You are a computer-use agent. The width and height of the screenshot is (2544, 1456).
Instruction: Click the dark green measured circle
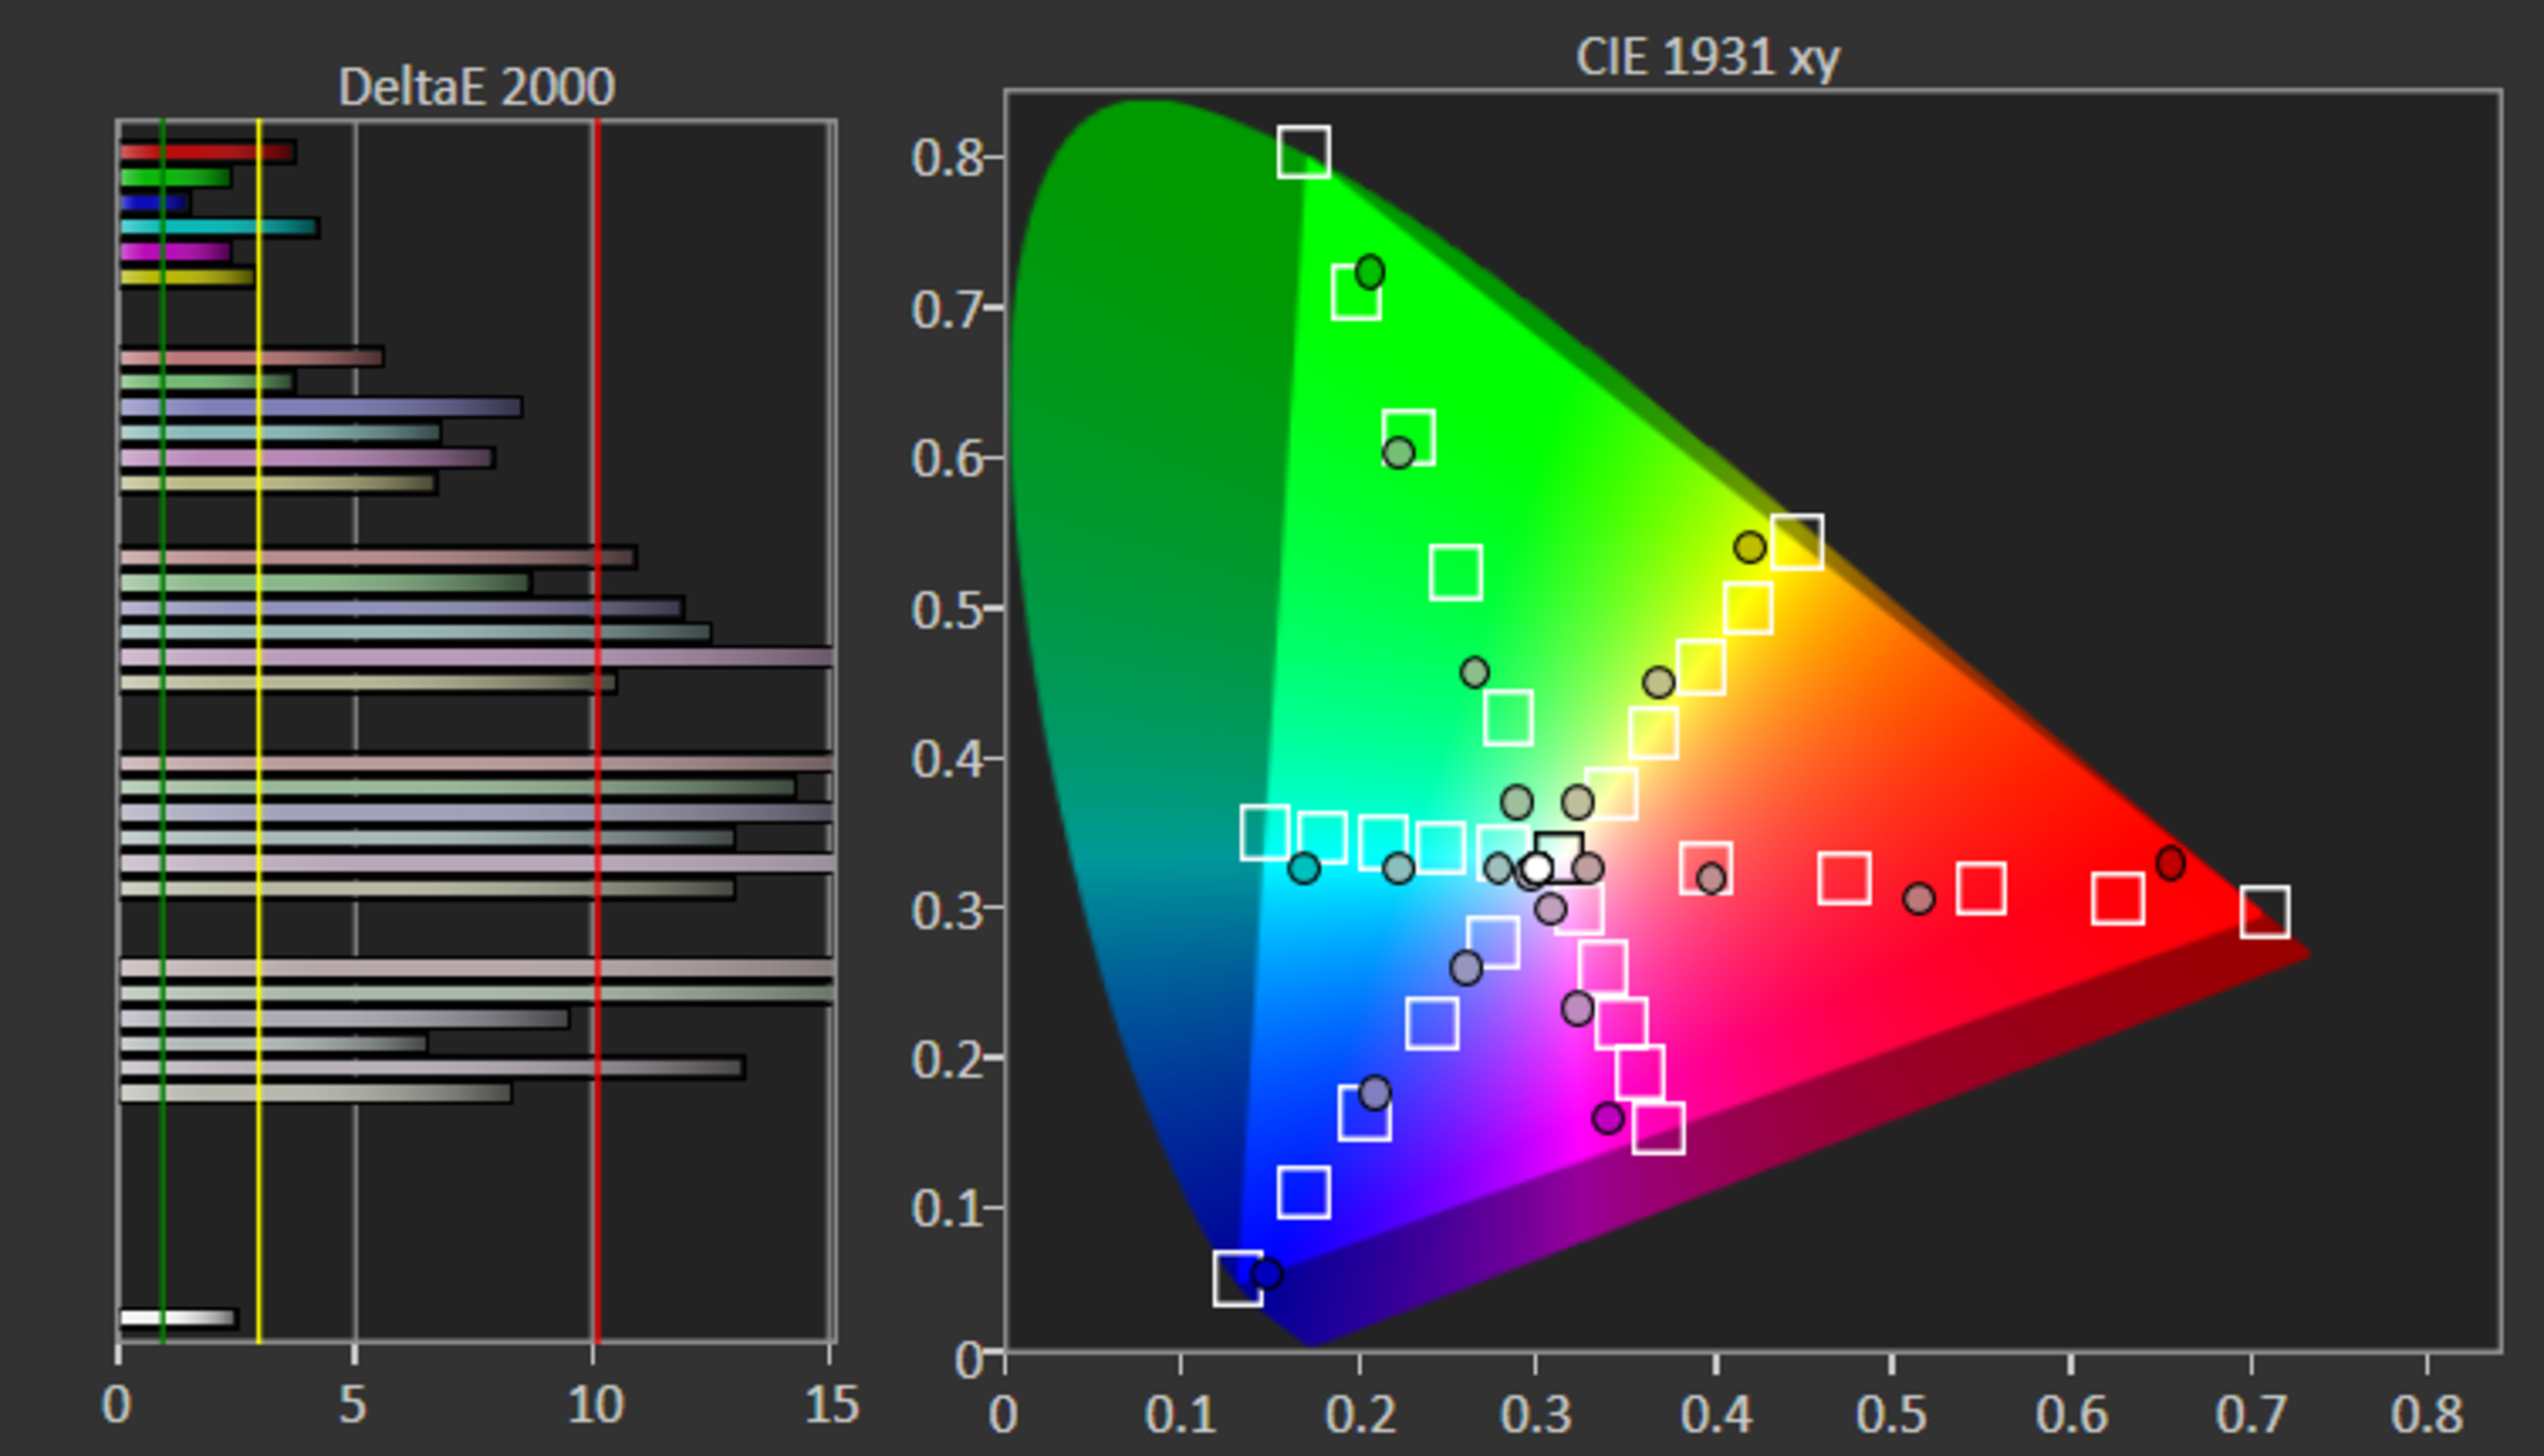pyautogui.click(x=1370, y=271)
